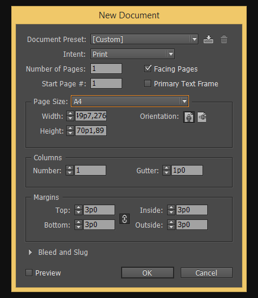Click the OK button
This screenshot has width=258, height=298.
(148, 273)
